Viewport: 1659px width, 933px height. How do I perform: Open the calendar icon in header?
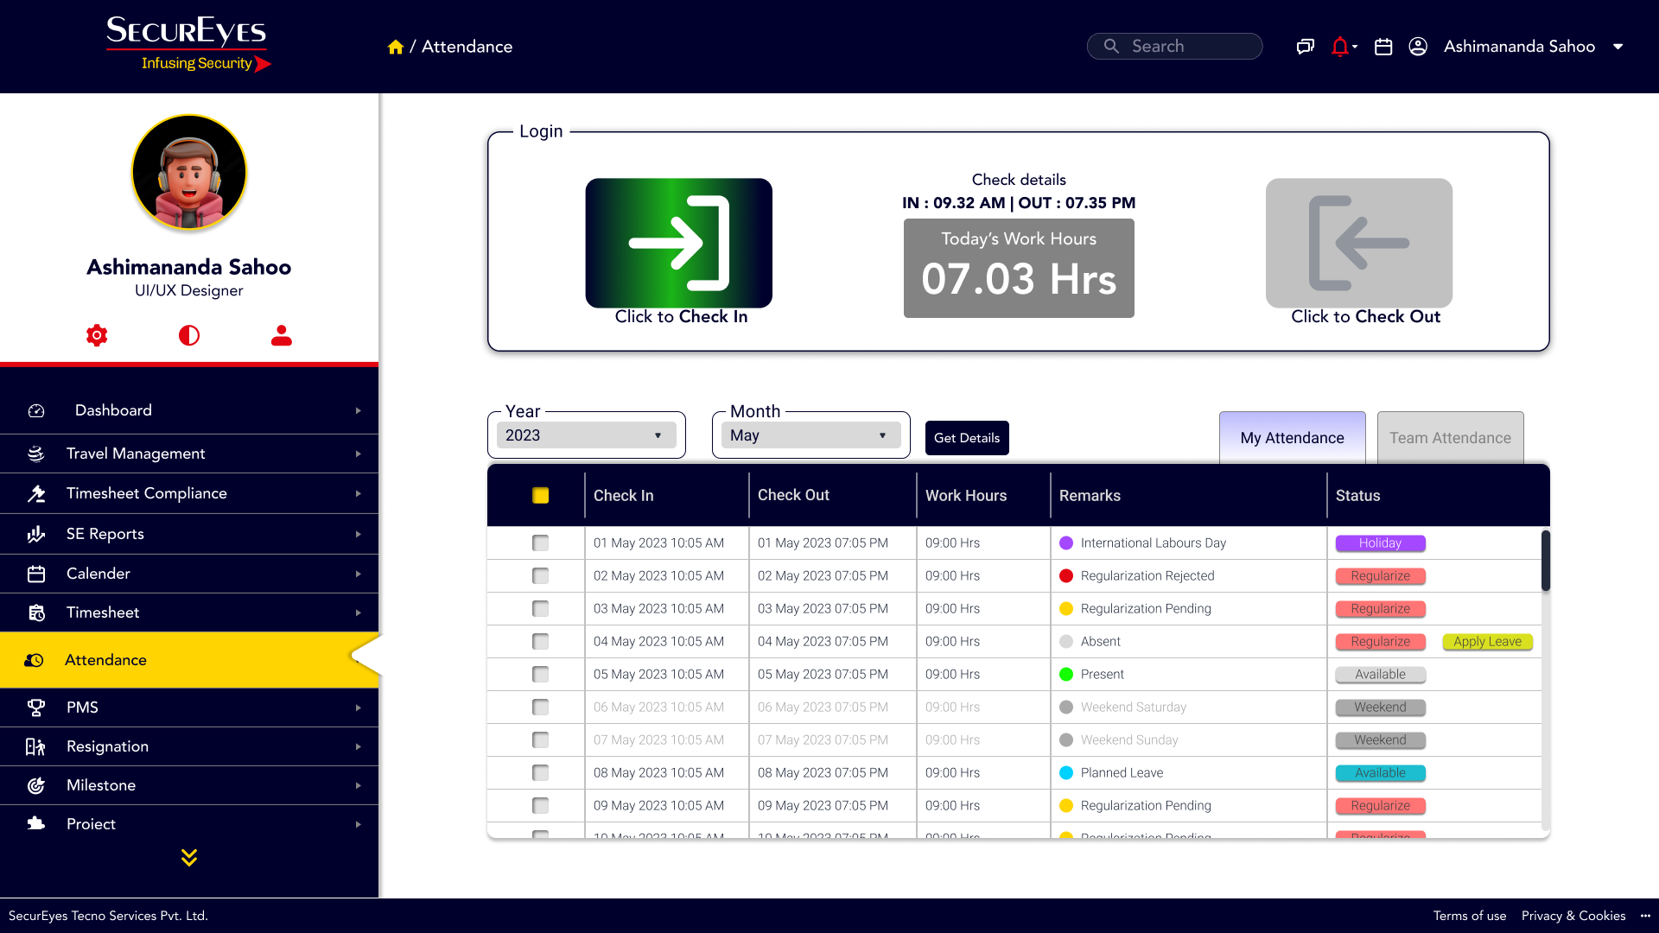coord(1383,47)
